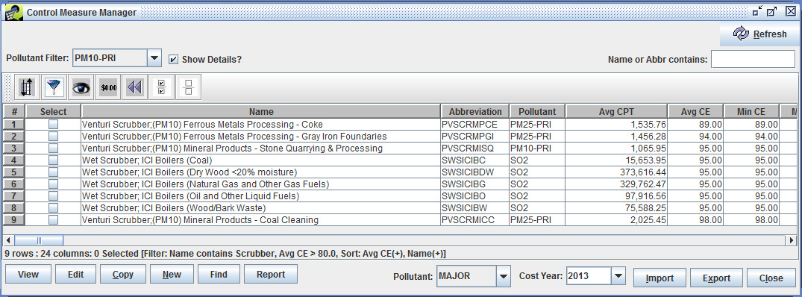Click the scrollbar right arrow

[792, 240]
